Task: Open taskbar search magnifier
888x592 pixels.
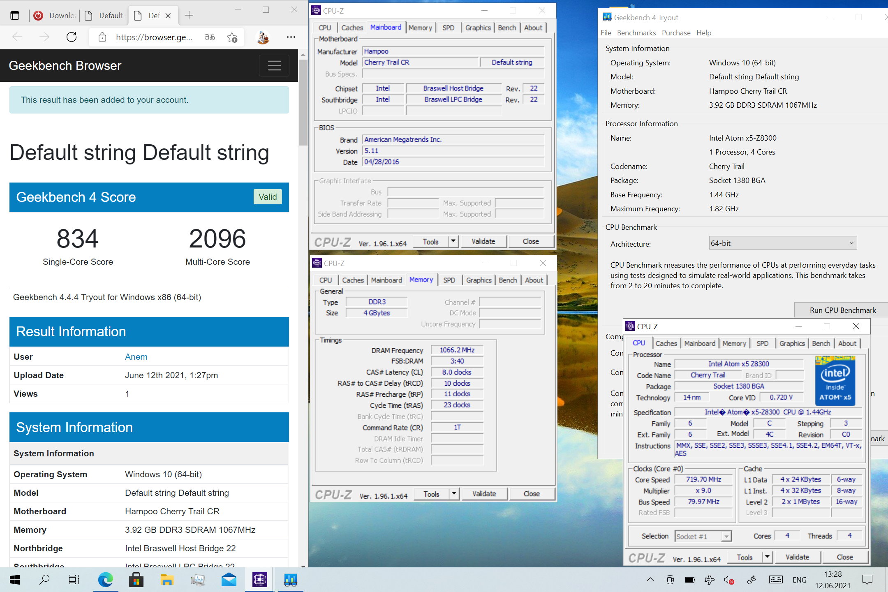Action: click(44, 580)
